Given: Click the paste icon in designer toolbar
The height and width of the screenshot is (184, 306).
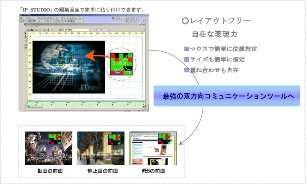Looking at the screenshot, I should tap(40, 30).
